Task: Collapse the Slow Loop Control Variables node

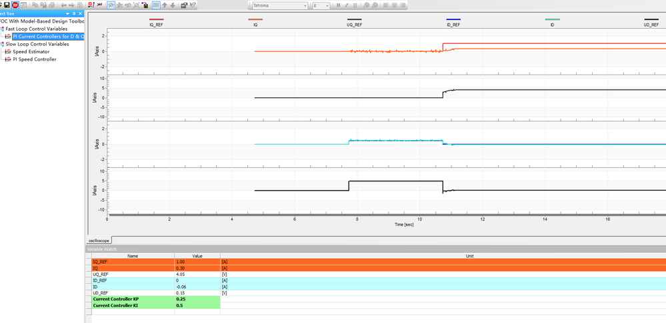Action: (x=2, y=44)
